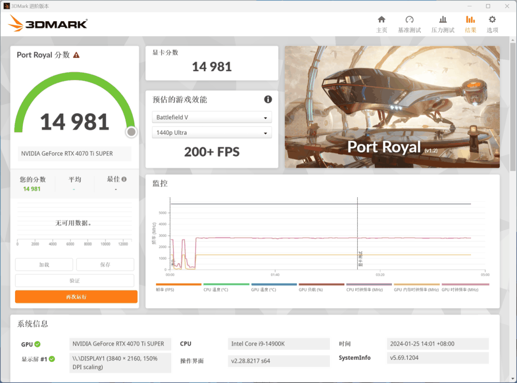Screen dimensions: 517x383
Task: Open options via the gear icon (选项)
Action: point(492,24)
